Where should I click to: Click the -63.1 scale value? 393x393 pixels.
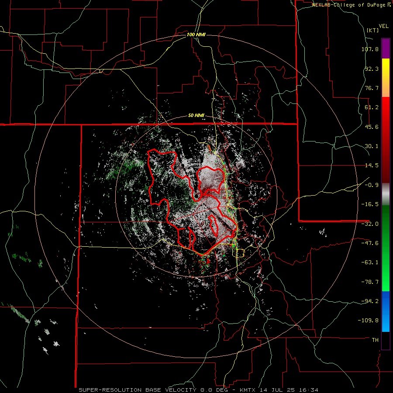(370, 262)
